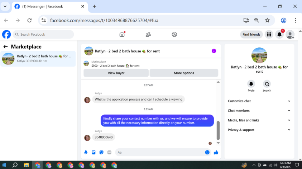Open the taskbar clock showing 12:23 AM
Viewport: 302px width, 169px height.
[x=285, y=165]
